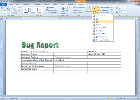Undo the last action
Screen dimensions: 140x100
pos(7,1)
